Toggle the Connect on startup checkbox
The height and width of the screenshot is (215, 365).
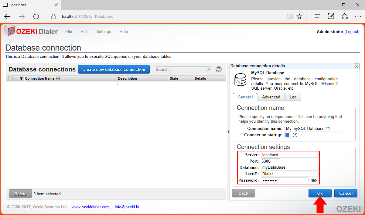(287, 135)
